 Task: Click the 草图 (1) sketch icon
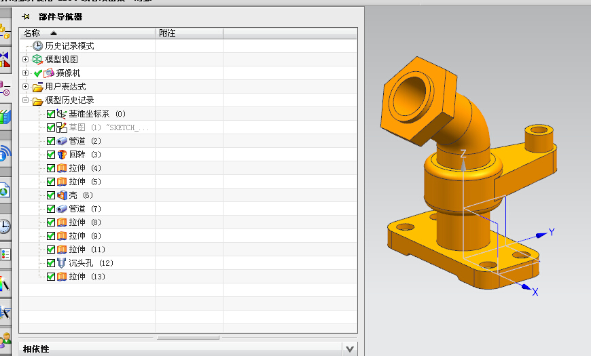click(x=62, y=127)
